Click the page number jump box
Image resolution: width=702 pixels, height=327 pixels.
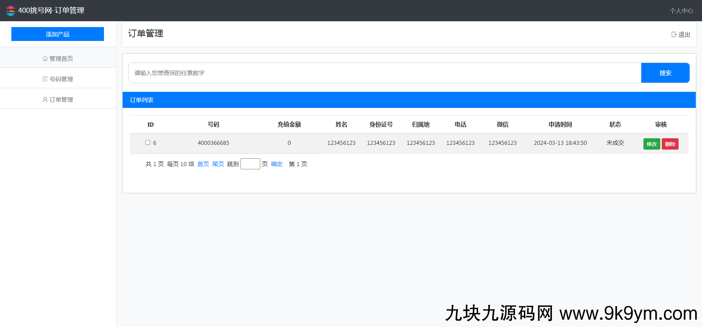pos(250,164)
